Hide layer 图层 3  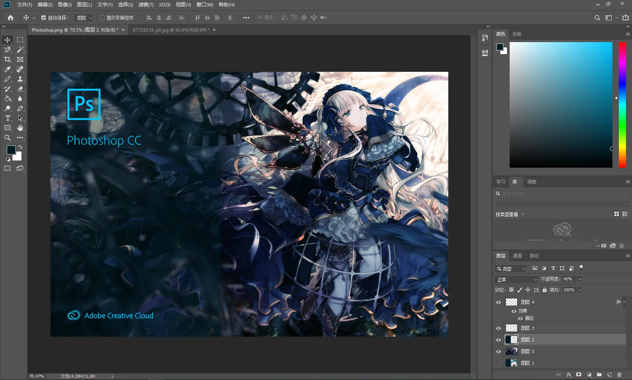point(499,328)
